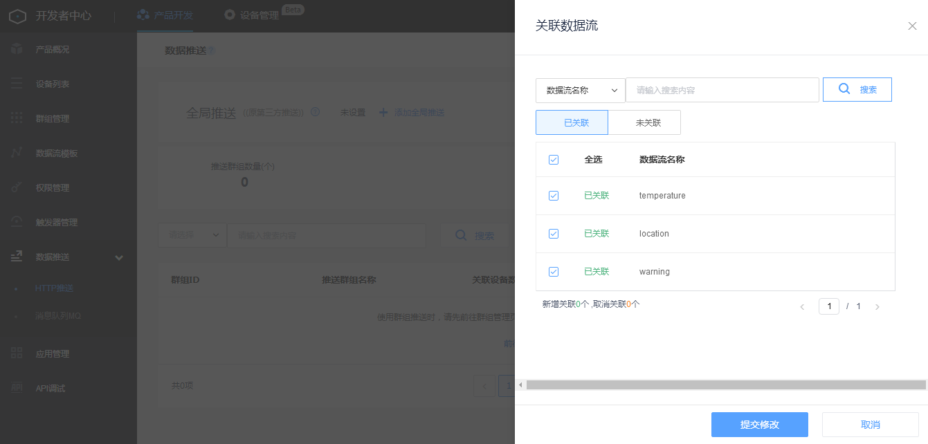Select the 消息队列MQ submenu item

click(58, 316)
